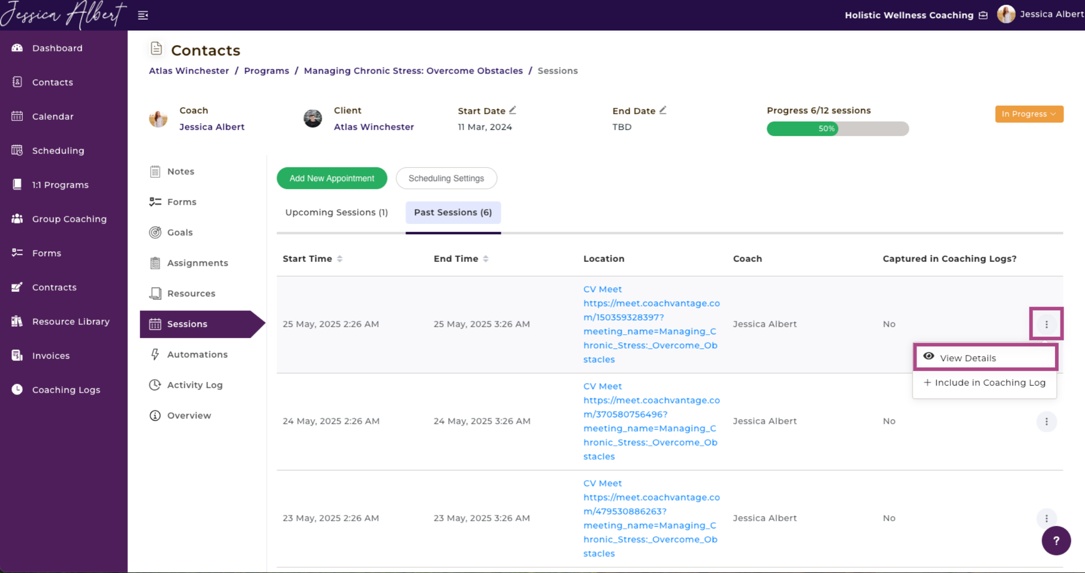
Task: Choose Include in Coaching Log option
Action: [984, 382]
